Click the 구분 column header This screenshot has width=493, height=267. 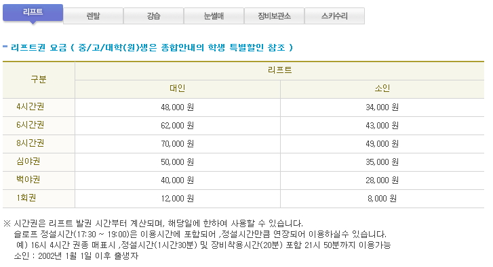click(x=39, y=80)
